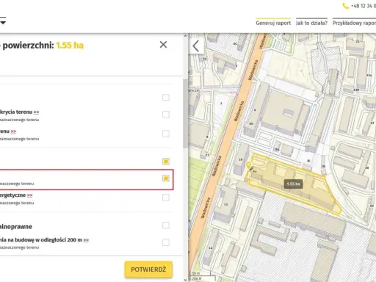Collapse the map side panel with back arrow
376x282 pixels.
196,46
